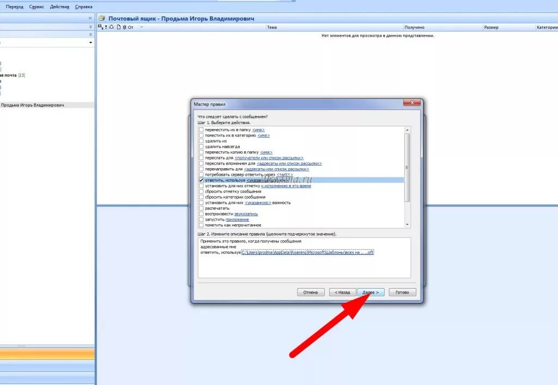Open the folder dropdown arrow in navigation pane
558x385 pixels.
click(x=90, y=42)
